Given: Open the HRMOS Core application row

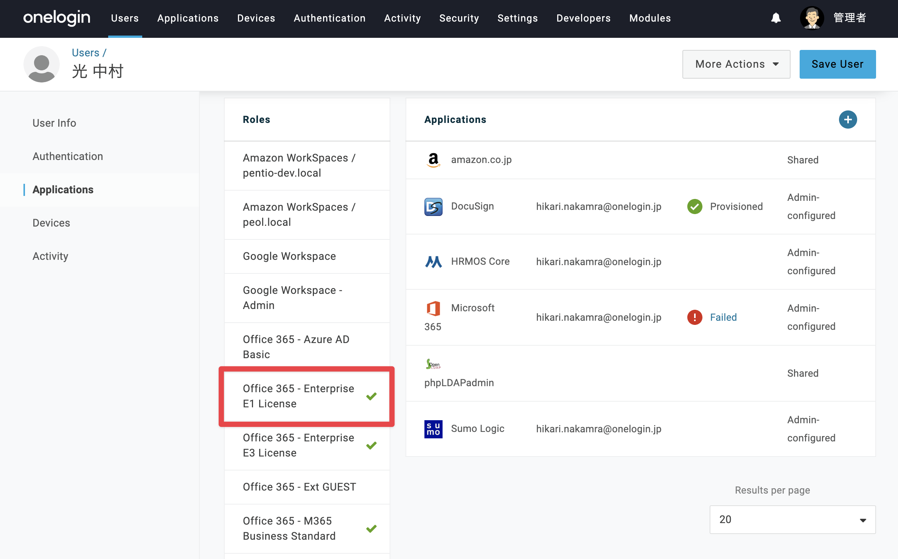Looking at the screenshot, I should click(x=641, y=262).
